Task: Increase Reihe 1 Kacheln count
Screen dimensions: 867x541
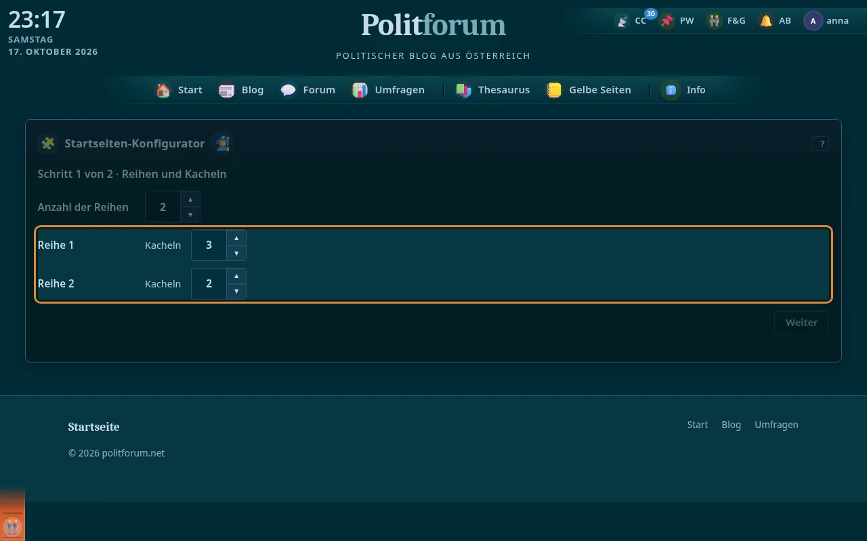Action: 236,238
